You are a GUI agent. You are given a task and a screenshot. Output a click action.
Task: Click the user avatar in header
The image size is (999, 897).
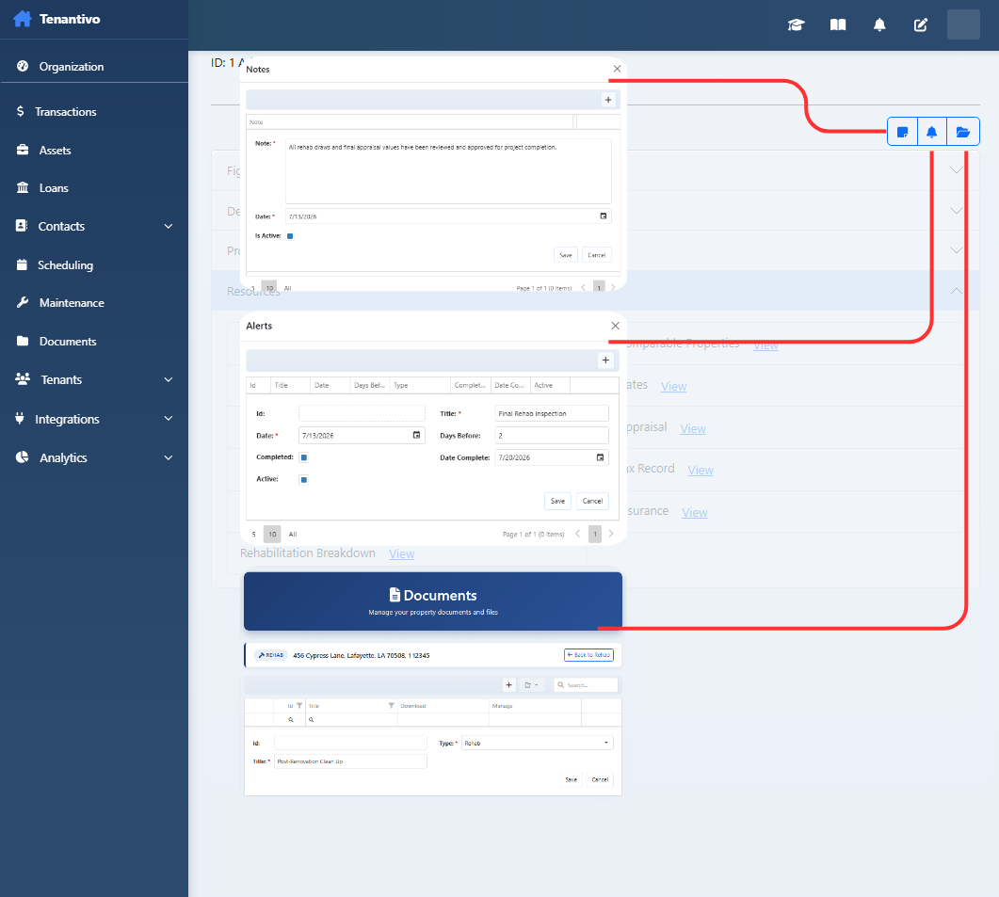point(963,24)
